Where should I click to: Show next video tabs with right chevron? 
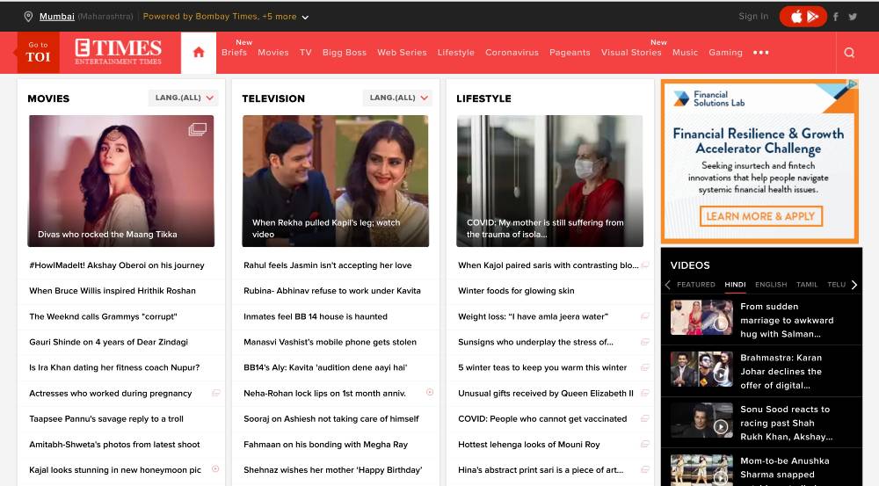coord(854,285)
